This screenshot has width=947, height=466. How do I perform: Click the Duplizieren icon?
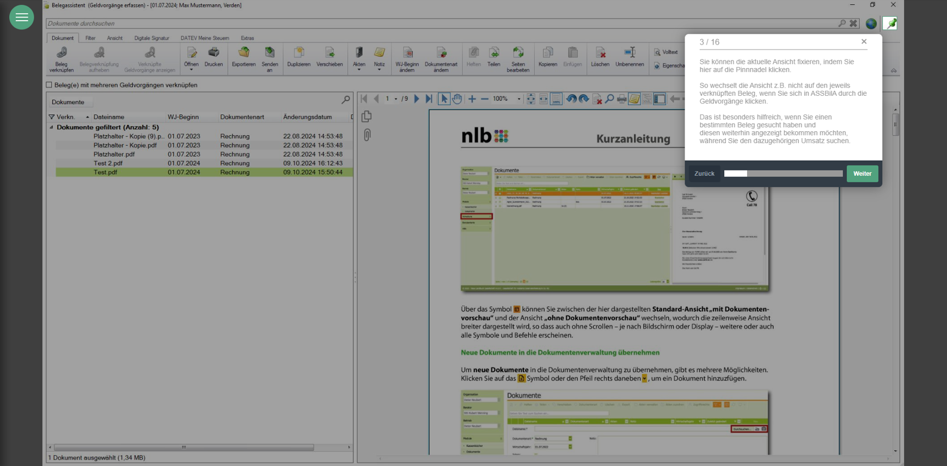(x=298, y=53)
